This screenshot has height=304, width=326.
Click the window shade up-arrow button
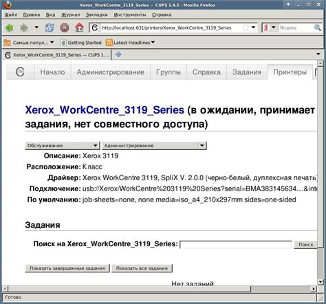pyautogui.click(x=288, y=4)
